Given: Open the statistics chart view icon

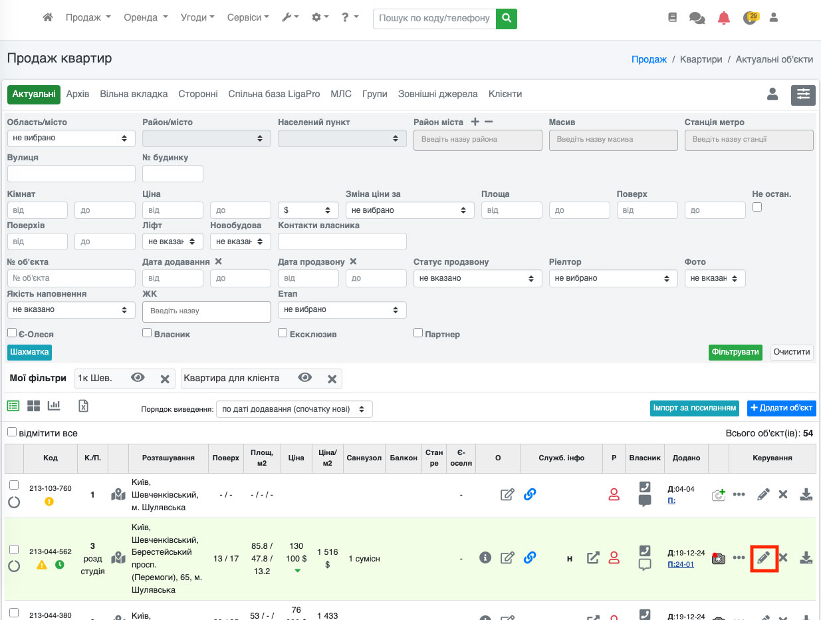Looking at the screenshot, I should 54,406.
